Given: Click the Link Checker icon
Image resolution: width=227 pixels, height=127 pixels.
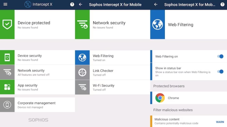Looking at the screenshot, I should (82, 72).
